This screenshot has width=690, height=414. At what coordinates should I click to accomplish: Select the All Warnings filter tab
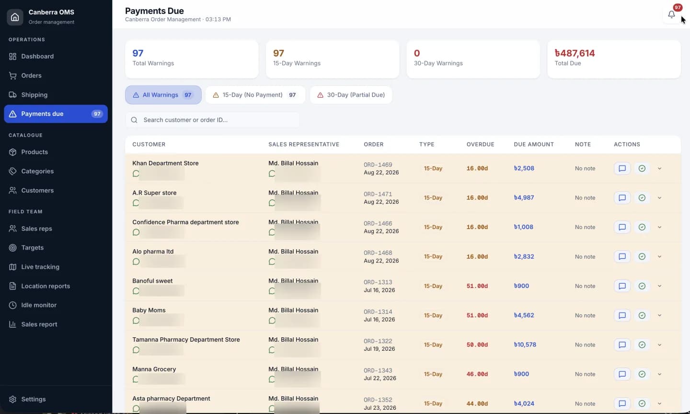pyautogui.click(x=163, y=95)
